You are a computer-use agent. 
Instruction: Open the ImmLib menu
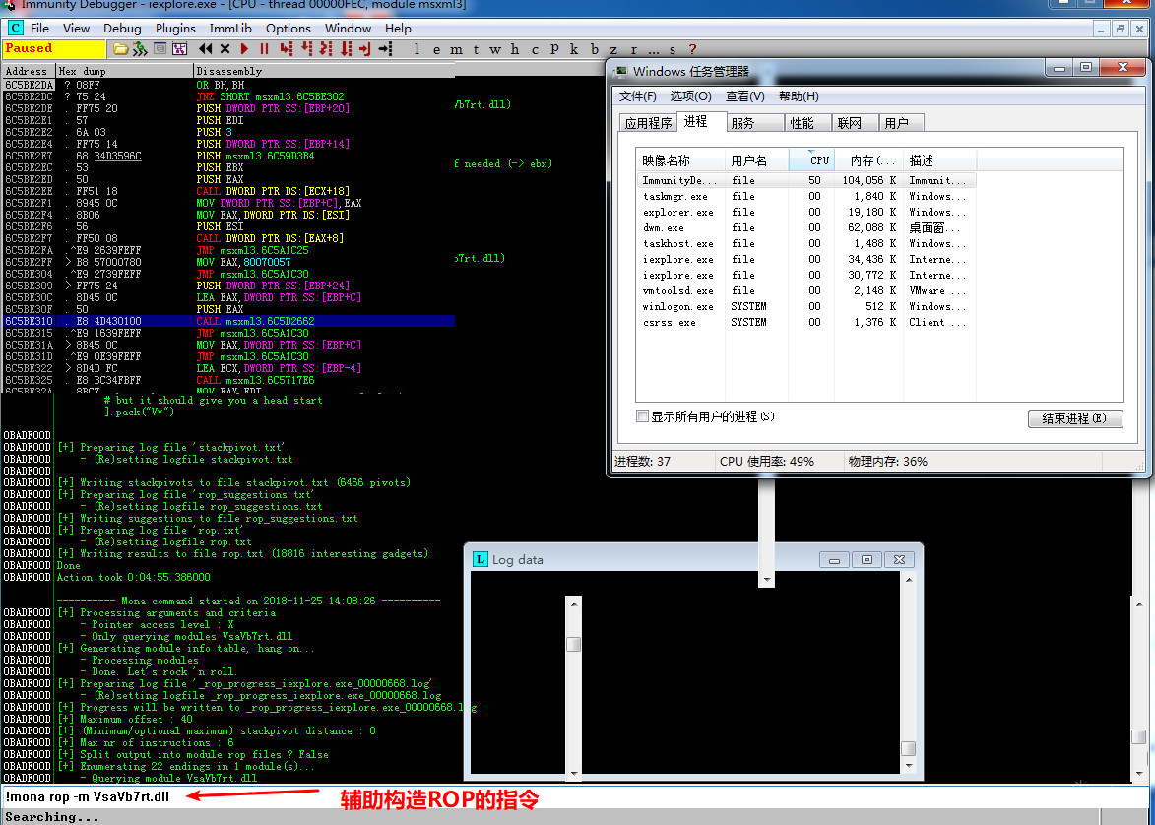point(230,28)
